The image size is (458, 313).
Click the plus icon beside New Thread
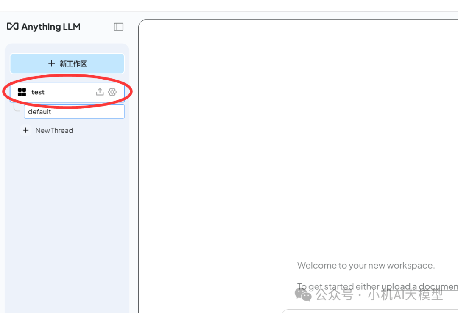tap(26, 130)
